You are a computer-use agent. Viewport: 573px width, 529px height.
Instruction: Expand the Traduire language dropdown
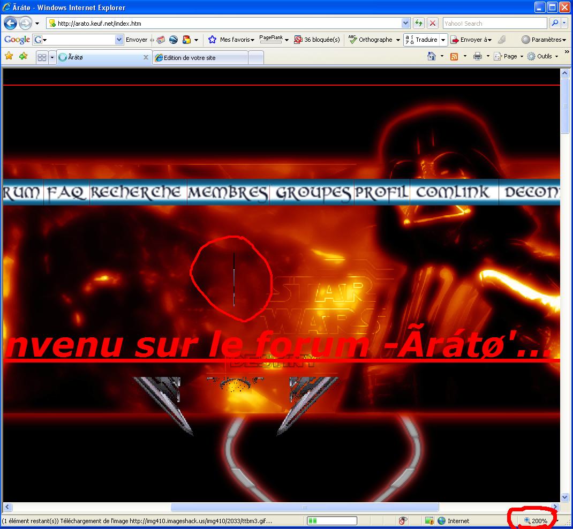(443, 40)
